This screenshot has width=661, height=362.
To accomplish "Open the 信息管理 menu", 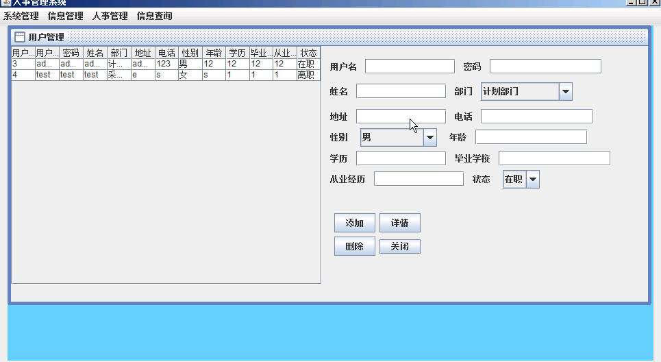I will tap(65, 16).
